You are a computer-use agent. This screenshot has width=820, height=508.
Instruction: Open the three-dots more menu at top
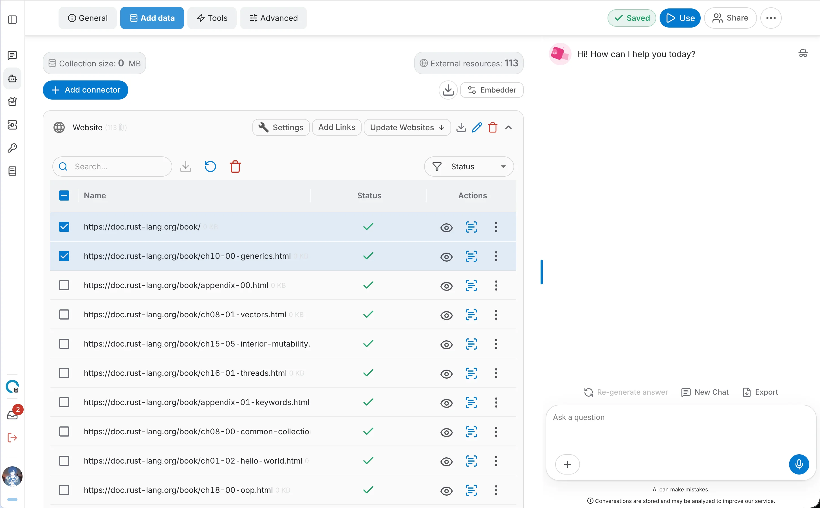coord(770,18)
